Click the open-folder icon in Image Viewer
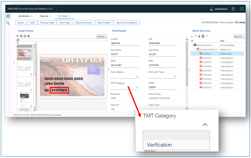251x158 pixels. [18, 40]
